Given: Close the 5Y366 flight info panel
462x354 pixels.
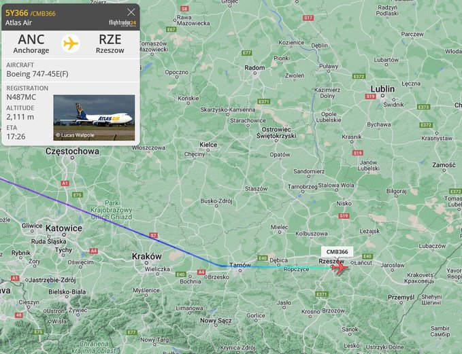Looking at the screenshot, I should 131,12.
